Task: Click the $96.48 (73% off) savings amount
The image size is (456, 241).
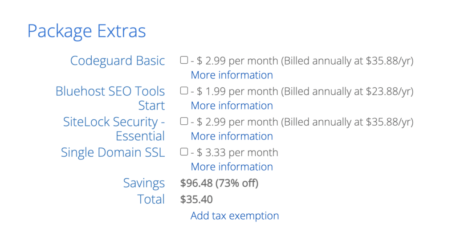Action: [219, 183]
